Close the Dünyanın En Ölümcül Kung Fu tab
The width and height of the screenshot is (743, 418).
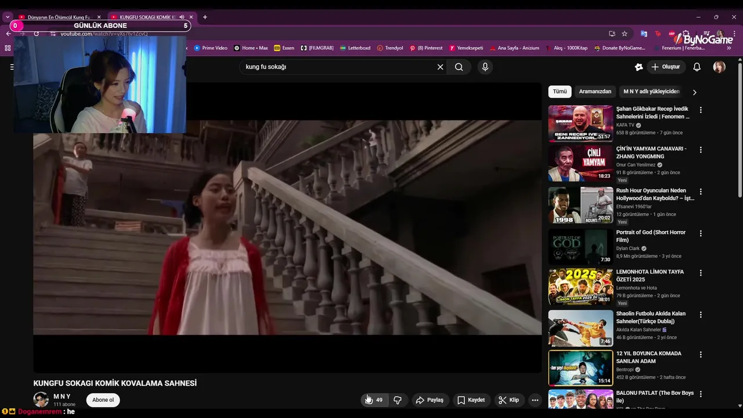click(99, 17)
